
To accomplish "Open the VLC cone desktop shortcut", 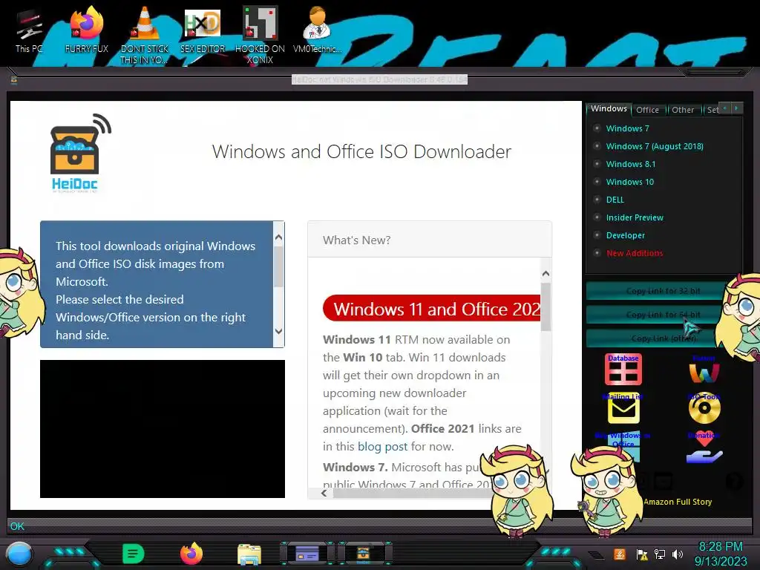I will click(145, 35).
